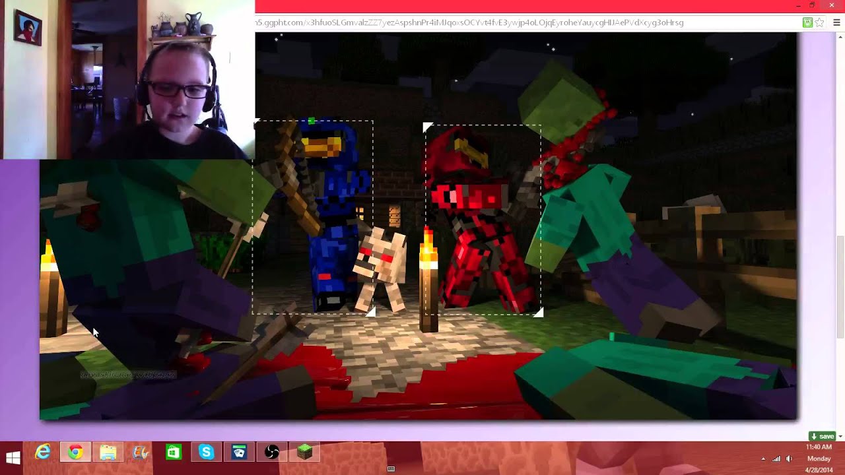This screenshot has width=845, height=475.
Task: Launch Minecraft from the taskbar
Action: tap(304, 453)
